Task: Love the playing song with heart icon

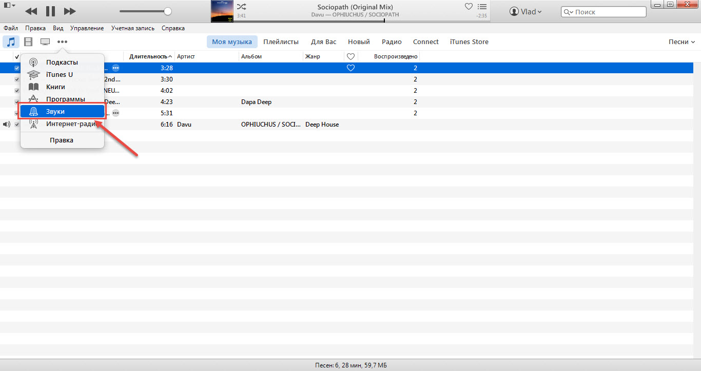Action: [x=469, y=7]
